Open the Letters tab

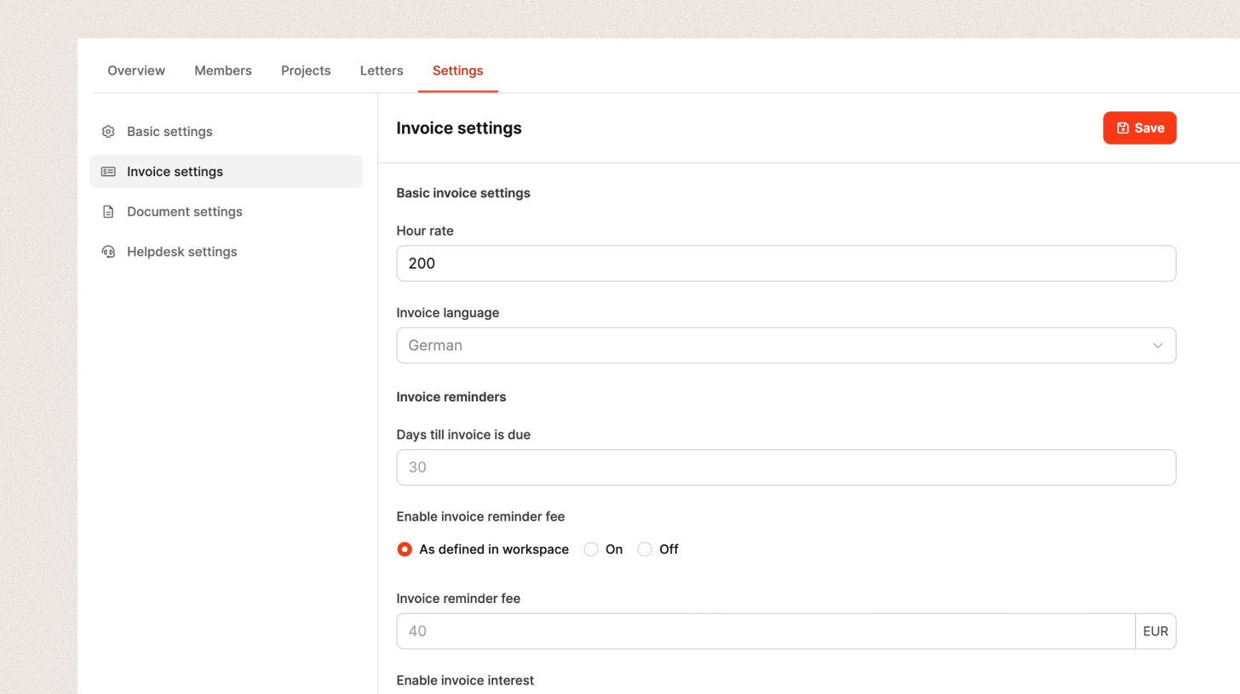[x=382, y=71]
